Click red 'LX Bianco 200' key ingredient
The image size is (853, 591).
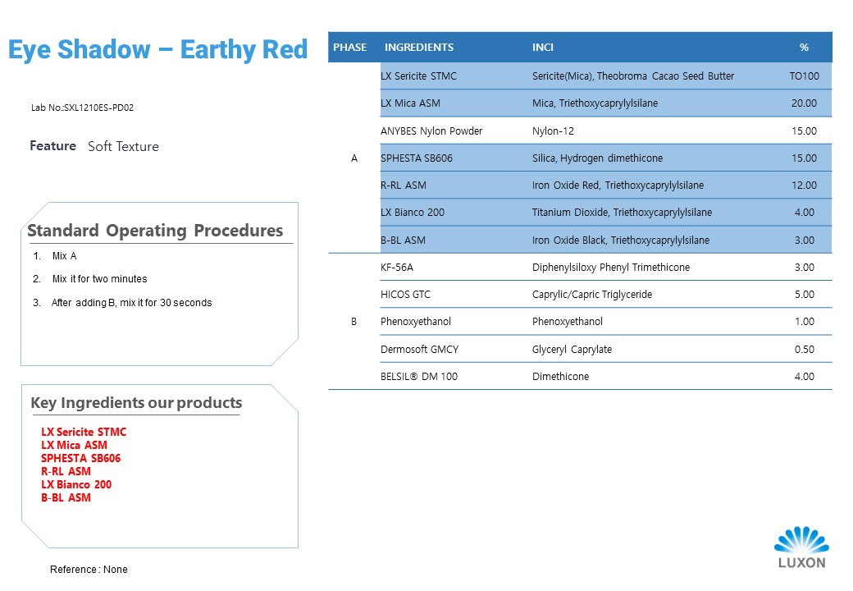(x=76, y=484)
